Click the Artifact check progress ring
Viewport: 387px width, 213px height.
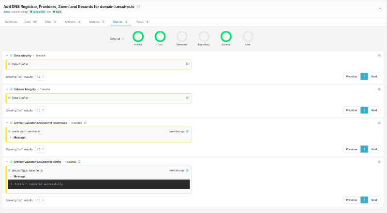(x=138, y=37)
